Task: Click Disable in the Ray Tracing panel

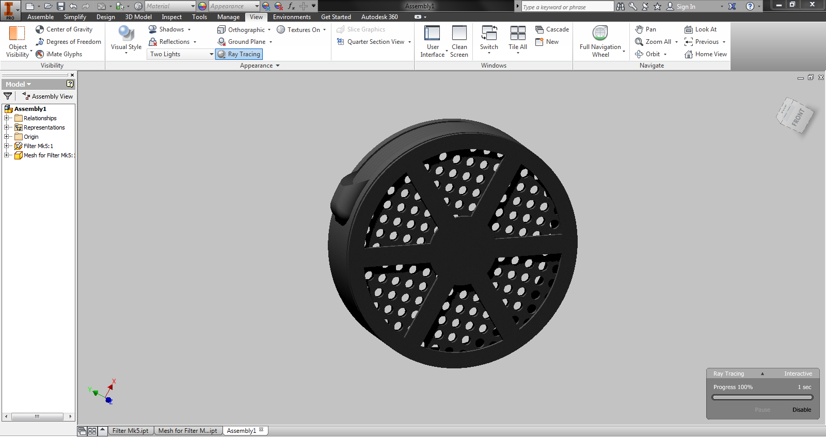Action: pyautogui.click(x=802, y=410)
